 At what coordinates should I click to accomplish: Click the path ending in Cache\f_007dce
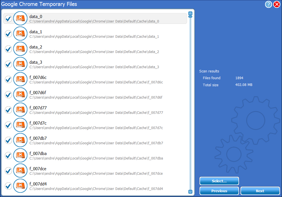(x=96, y=174)
